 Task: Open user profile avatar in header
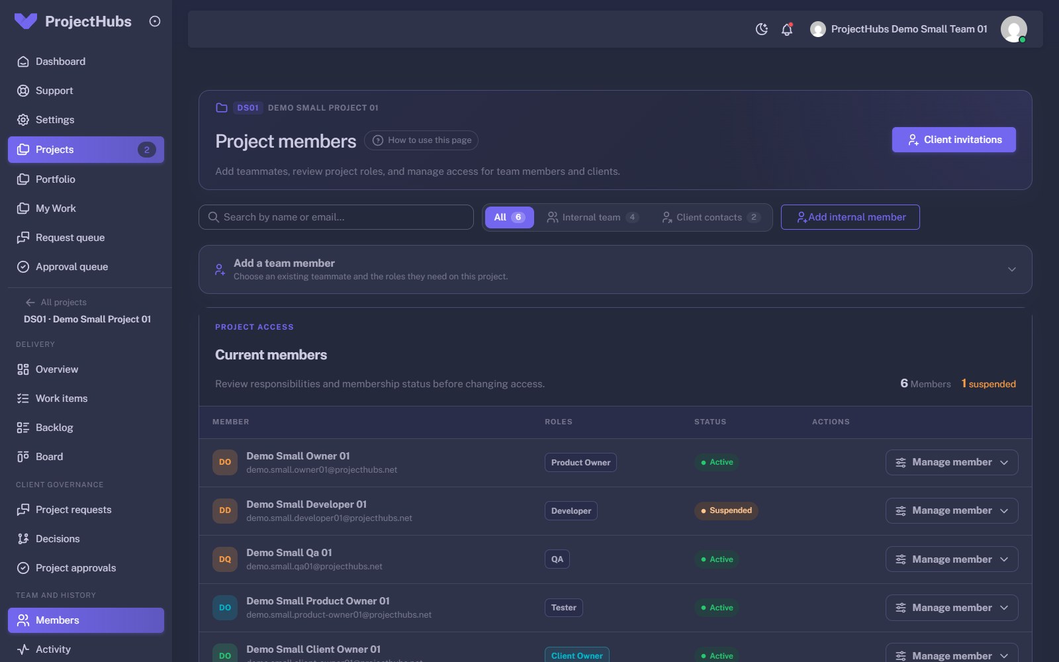pos(1013,29)
